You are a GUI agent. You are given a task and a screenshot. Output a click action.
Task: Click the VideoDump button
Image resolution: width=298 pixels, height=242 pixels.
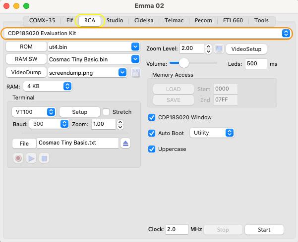click(x=26, y=72)
